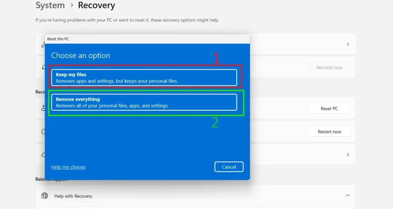Viewport: 393px width, 209px height.
Task: Open the Help me choose link
Action: click(68, 167)
